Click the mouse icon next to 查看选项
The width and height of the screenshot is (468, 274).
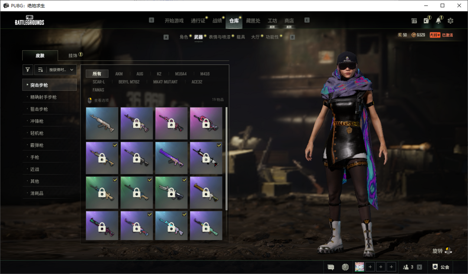[90, 100]
